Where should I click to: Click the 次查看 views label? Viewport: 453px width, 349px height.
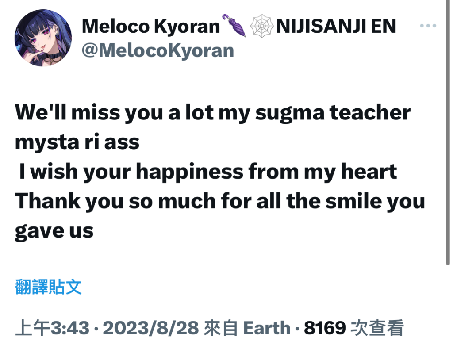pyautogui.click(x=377, y=328)
